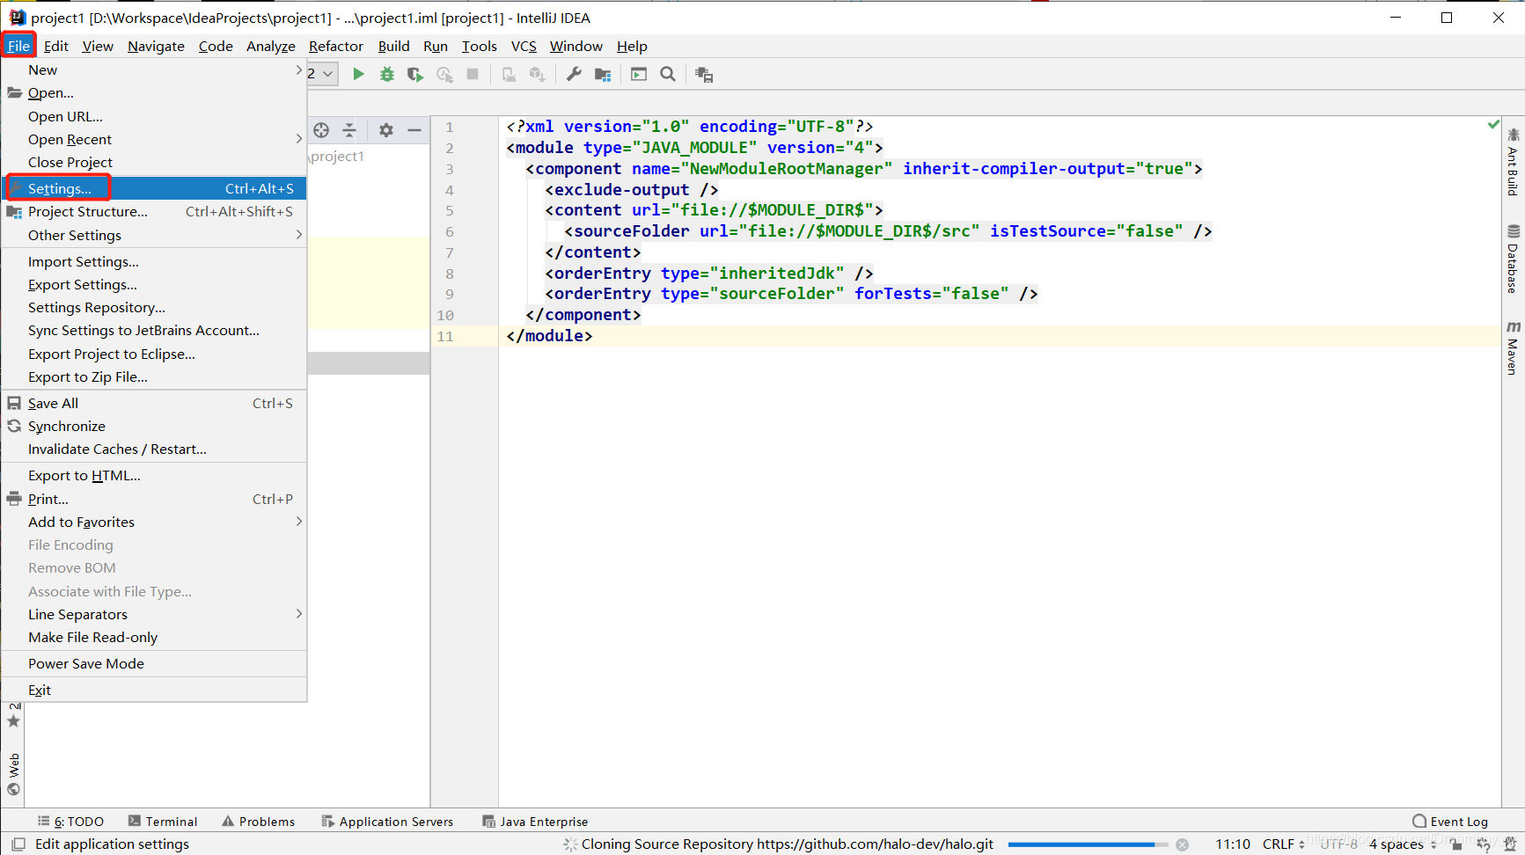Click the last toolbar icon after search
Viewport: 1525px width, 855px height.
[x=704, y=75]
